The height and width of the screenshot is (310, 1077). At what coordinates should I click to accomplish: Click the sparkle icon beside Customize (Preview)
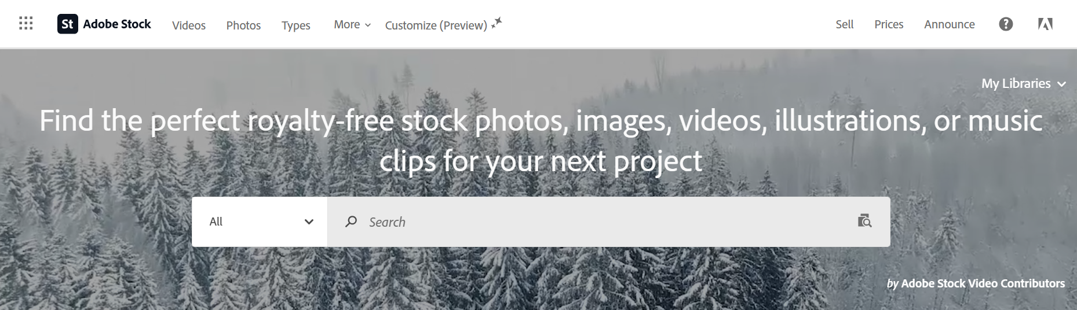point(496,23)
